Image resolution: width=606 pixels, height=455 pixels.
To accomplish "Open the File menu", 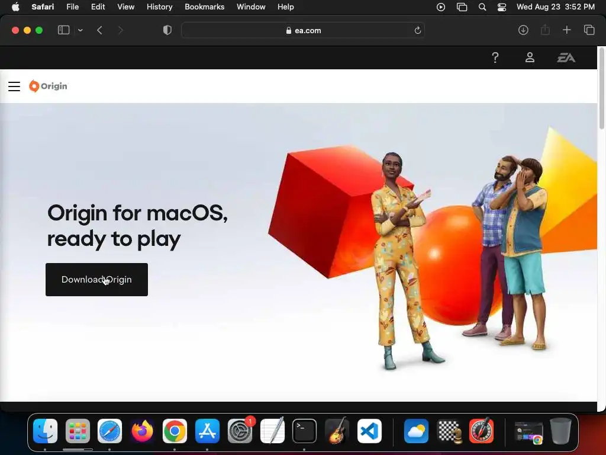I will pos(73,7).
